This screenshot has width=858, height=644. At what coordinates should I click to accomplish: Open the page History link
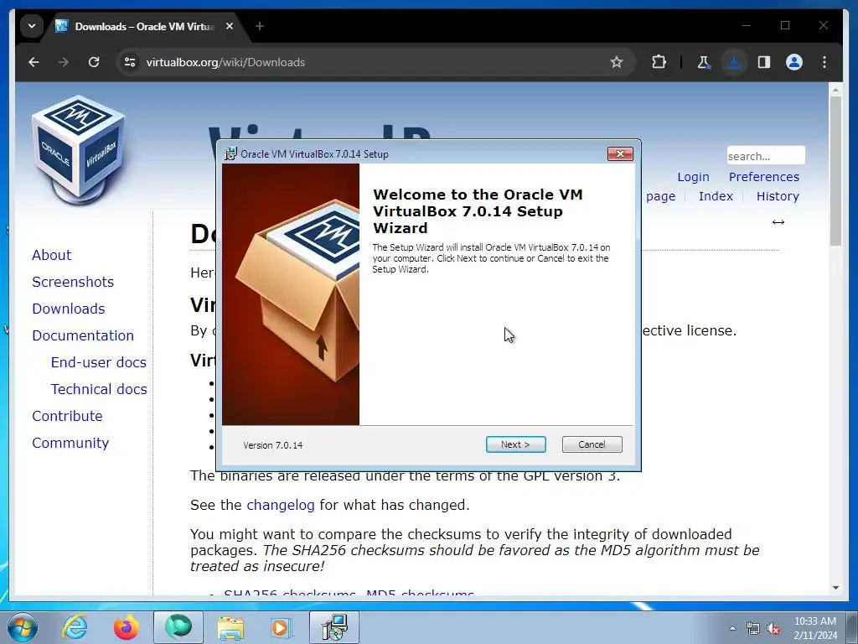(x=778, y=196)
